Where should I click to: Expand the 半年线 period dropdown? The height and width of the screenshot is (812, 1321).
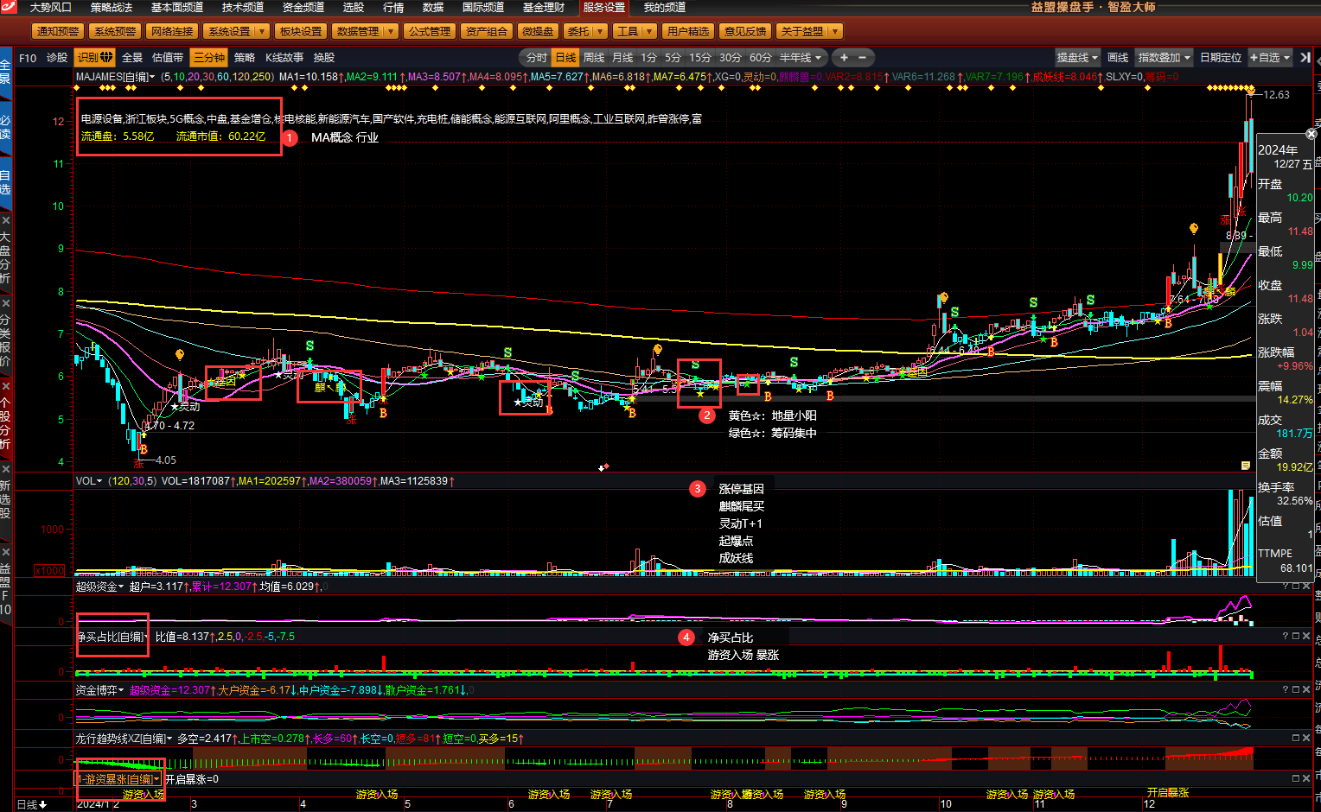coord(801,58)
